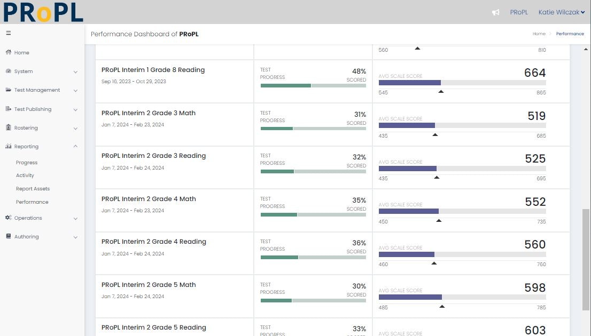Collapse the Reporting section chevron

click(x=75, y=146)
